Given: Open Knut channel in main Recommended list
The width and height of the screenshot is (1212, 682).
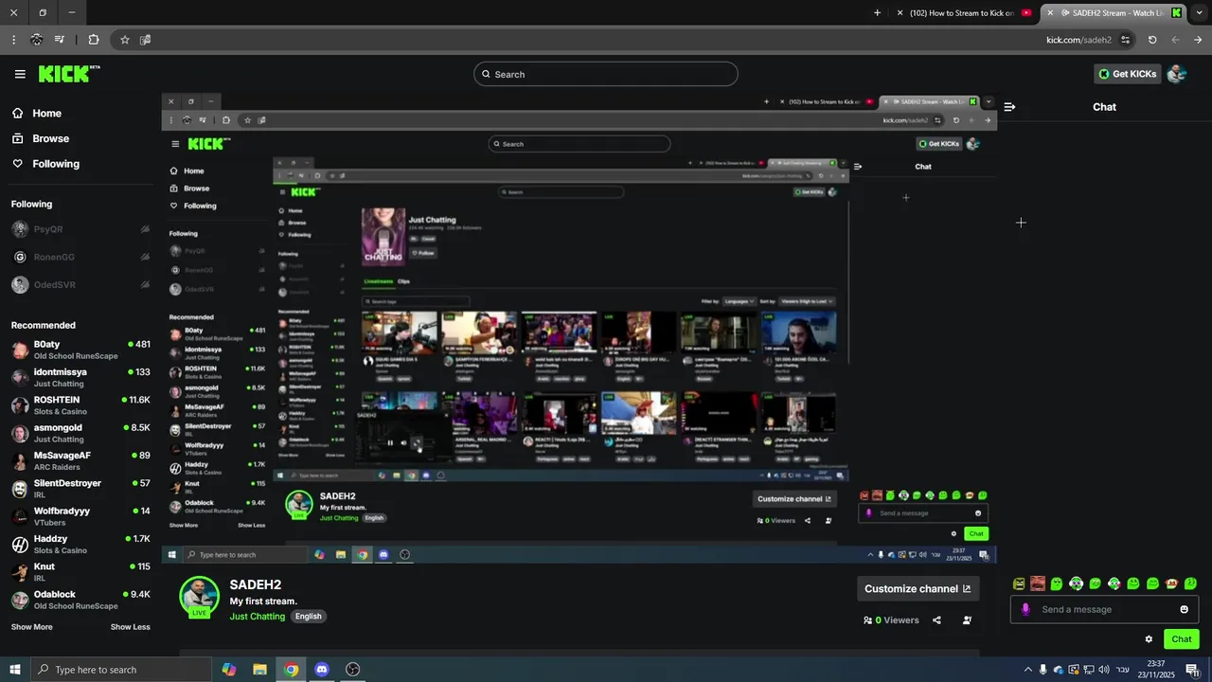Looking at the screenshot, I should point(80,572).
